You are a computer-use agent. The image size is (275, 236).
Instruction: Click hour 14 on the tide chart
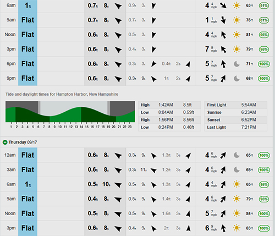[81, 127]
